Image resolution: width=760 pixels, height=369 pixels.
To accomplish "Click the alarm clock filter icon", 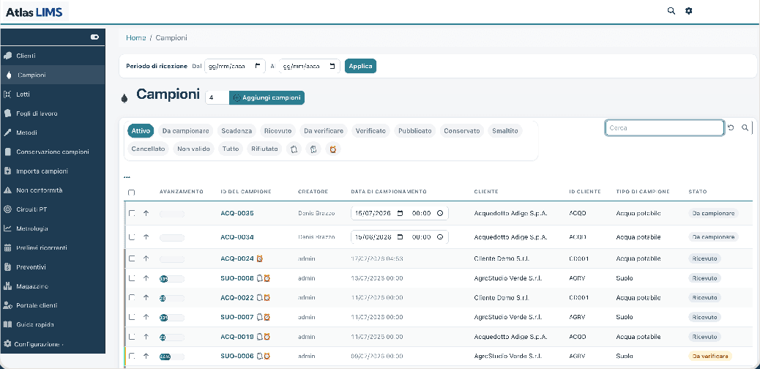I will coord(333,149).
